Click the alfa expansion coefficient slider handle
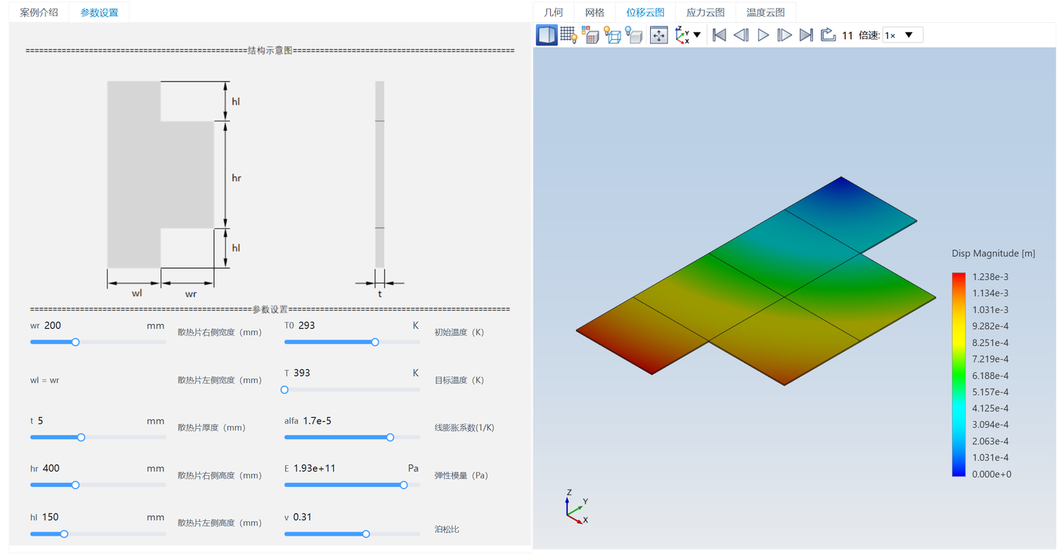 click(x=390, y=438)
